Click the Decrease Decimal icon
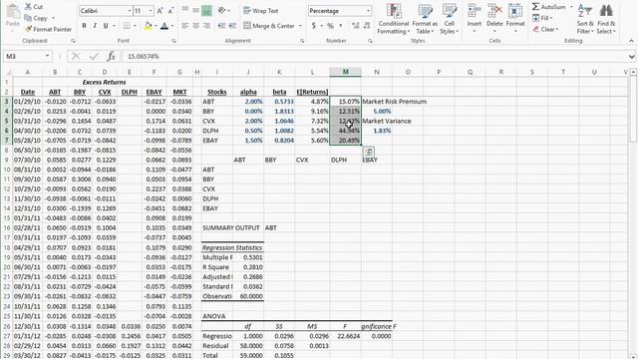638x359 pixels. point(367,26)
